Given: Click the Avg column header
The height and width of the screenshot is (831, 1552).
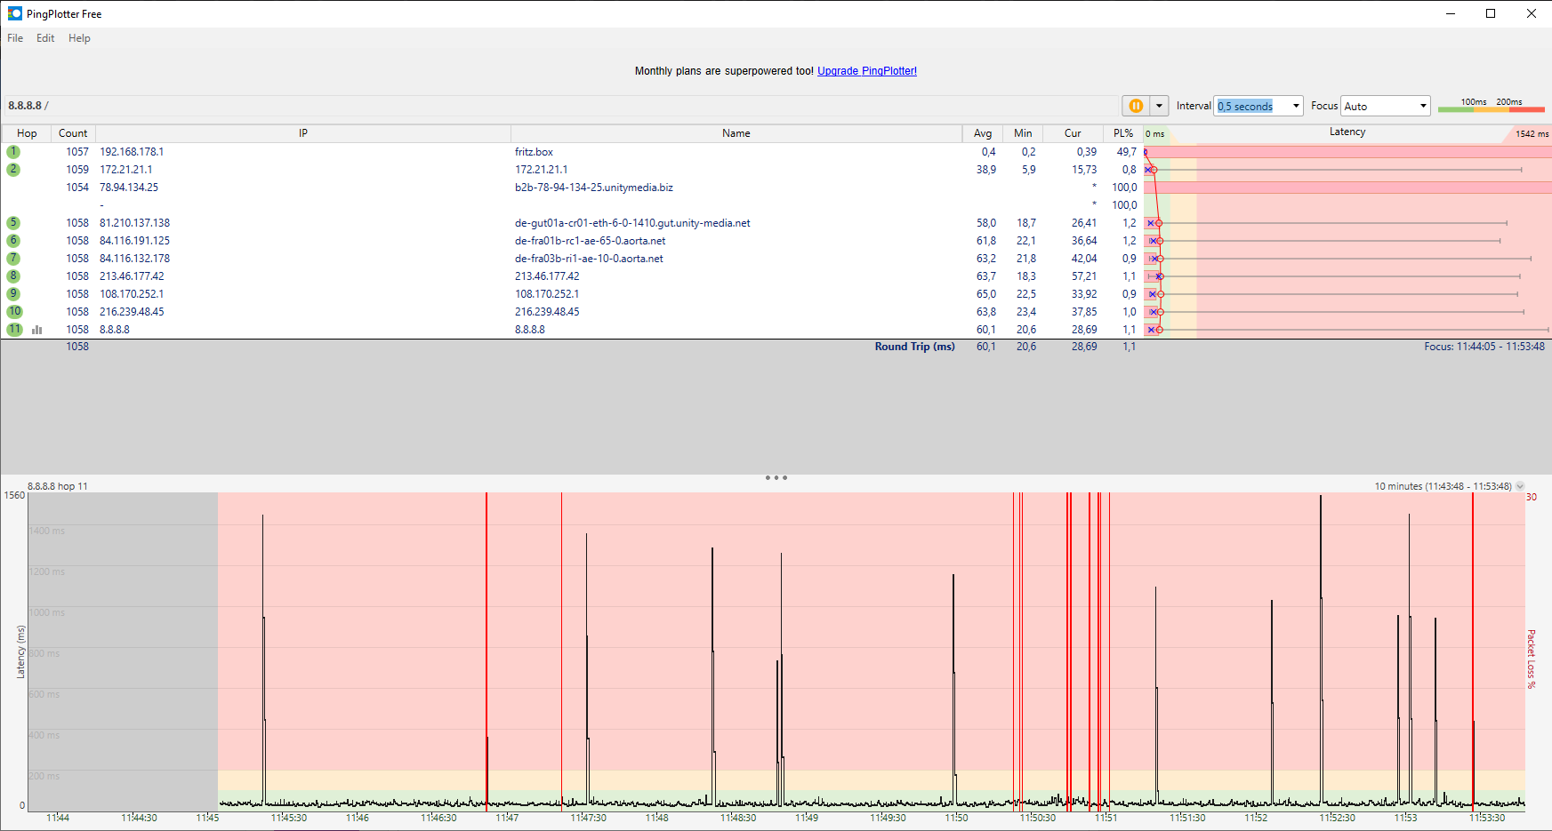Looking at the screenshot, I should [x=983, y=133].
